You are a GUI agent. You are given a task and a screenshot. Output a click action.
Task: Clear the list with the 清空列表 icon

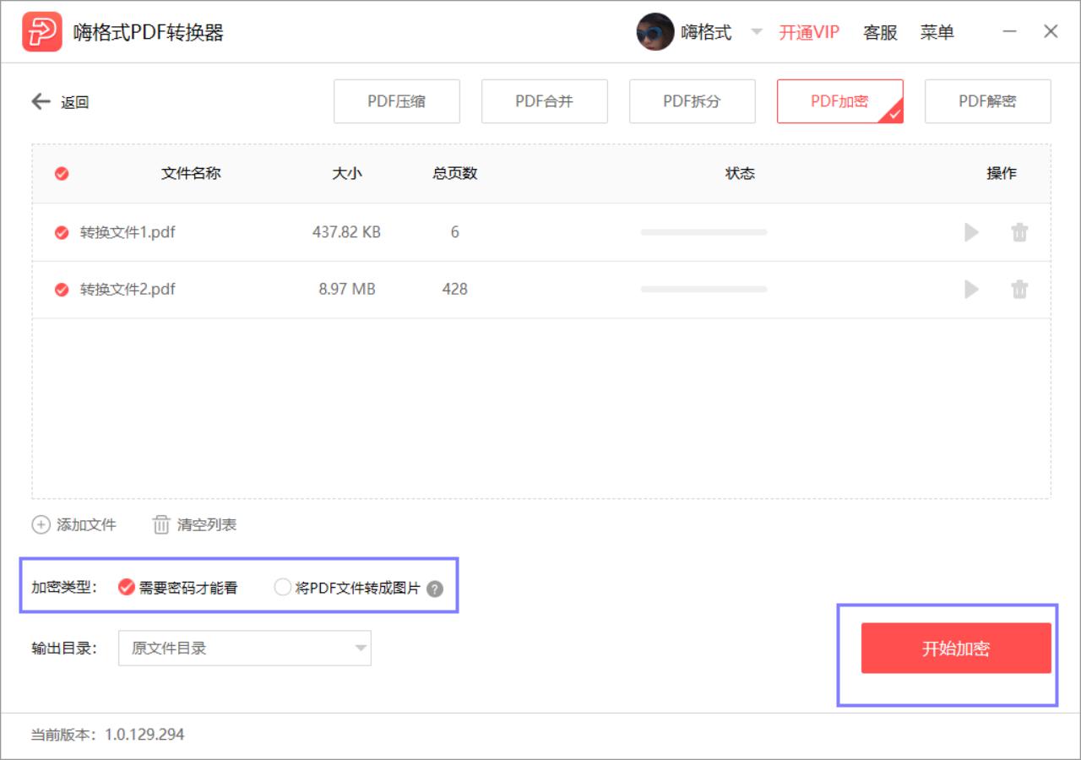160,524
